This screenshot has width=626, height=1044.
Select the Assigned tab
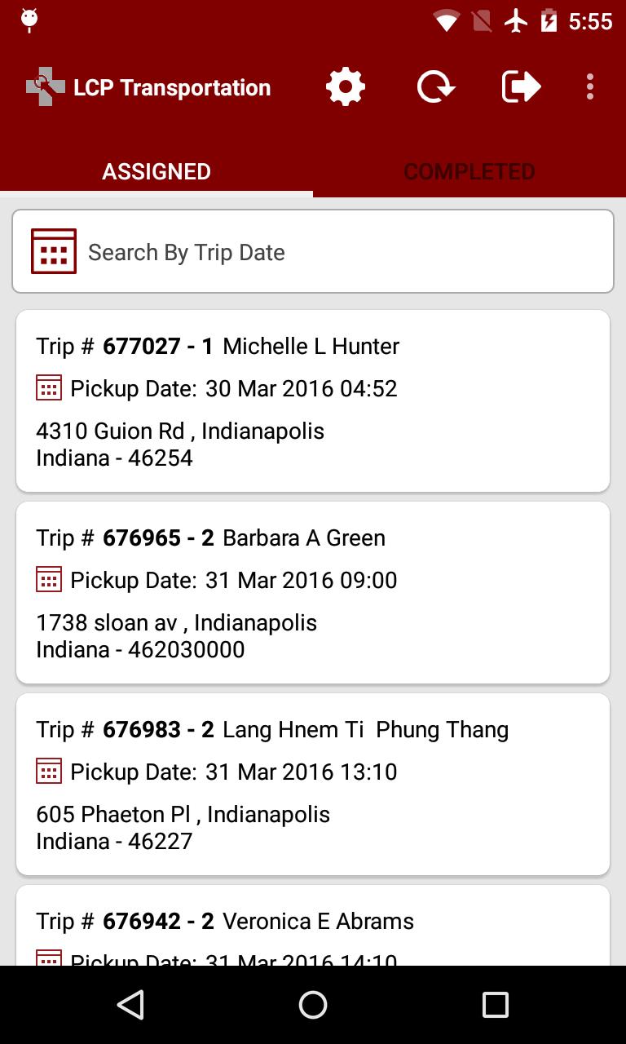156,171
